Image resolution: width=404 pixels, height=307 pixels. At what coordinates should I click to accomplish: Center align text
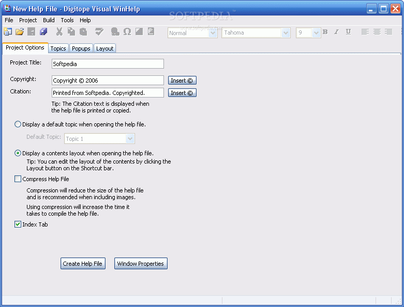click(377, 32)
